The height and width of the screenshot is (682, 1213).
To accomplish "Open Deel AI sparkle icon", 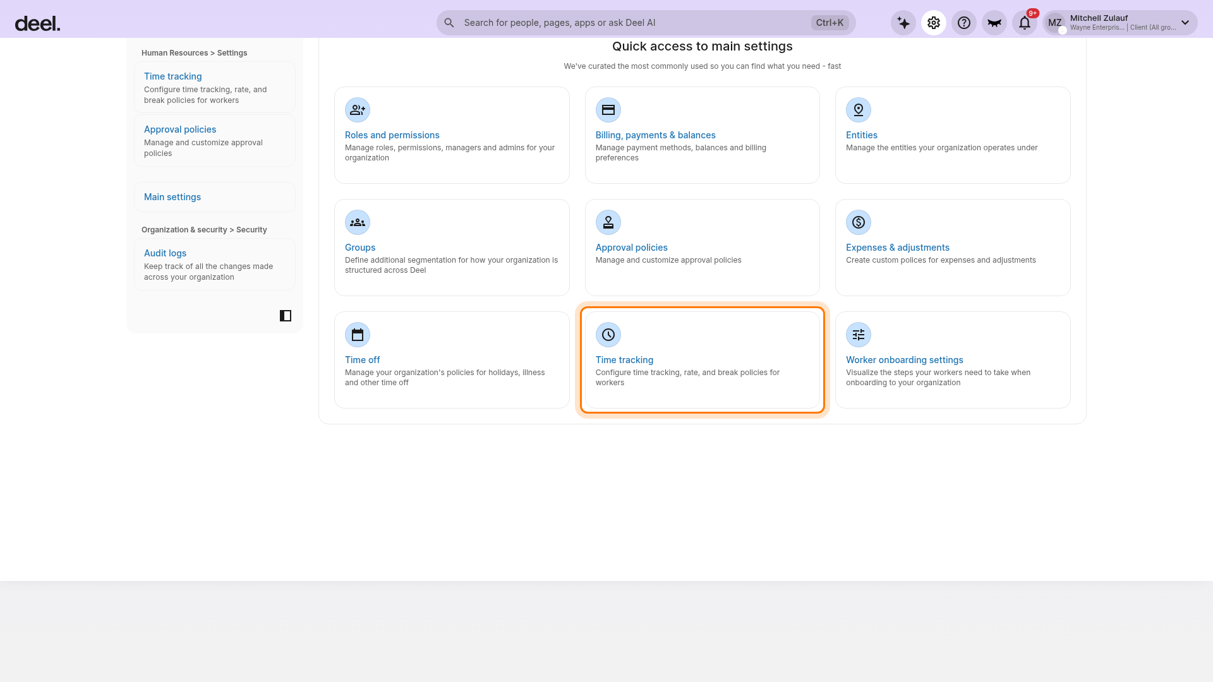I will coord(903,23).
